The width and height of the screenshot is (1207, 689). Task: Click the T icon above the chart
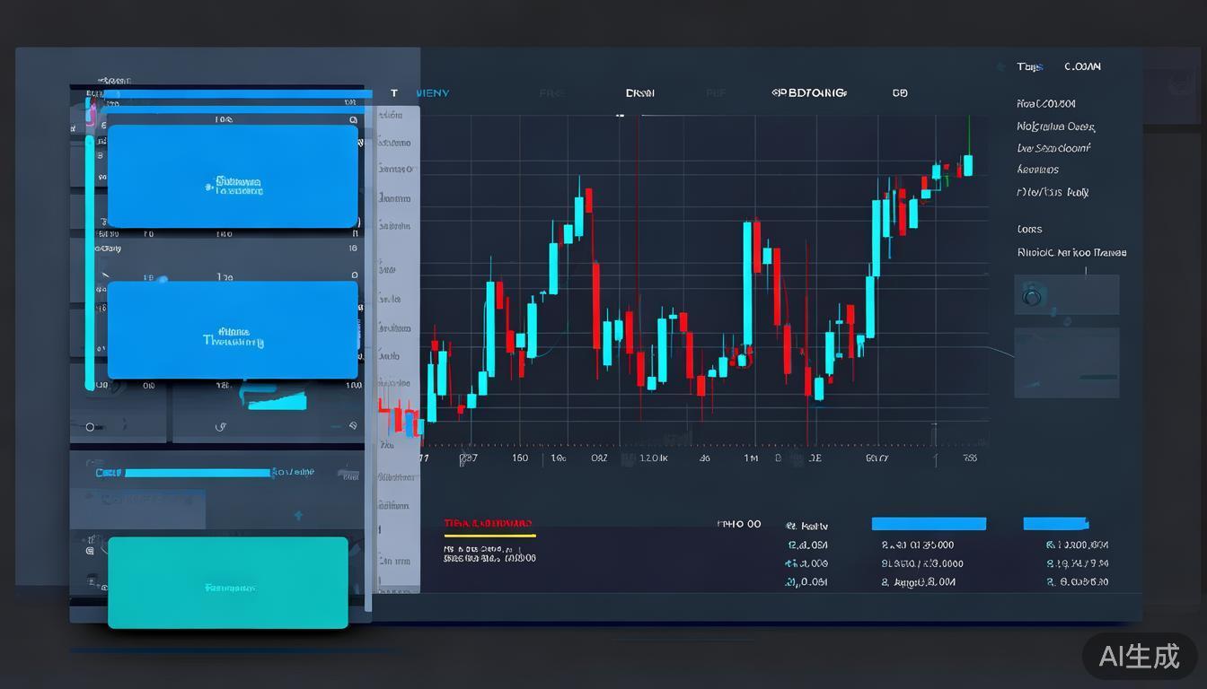tap(394, 93)
